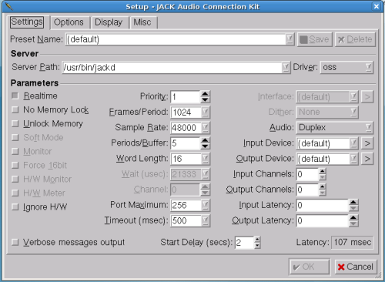Open the Settings tab
The width and height of the screenshot is (385, 282).
27,22
